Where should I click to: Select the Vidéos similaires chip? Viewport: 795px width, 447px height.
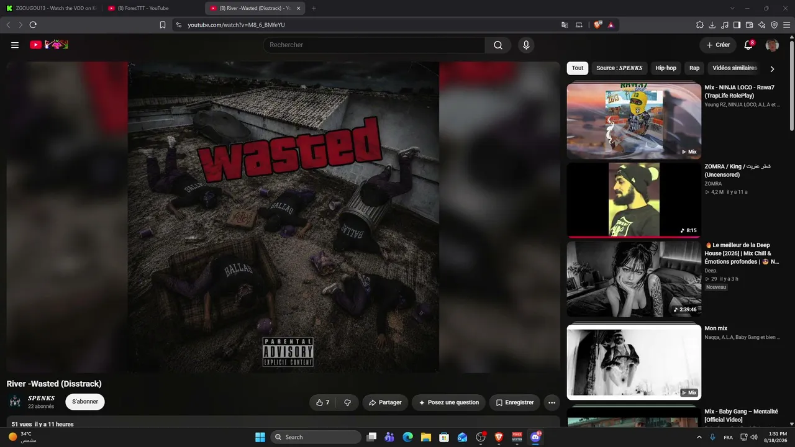tap(735, 68)
